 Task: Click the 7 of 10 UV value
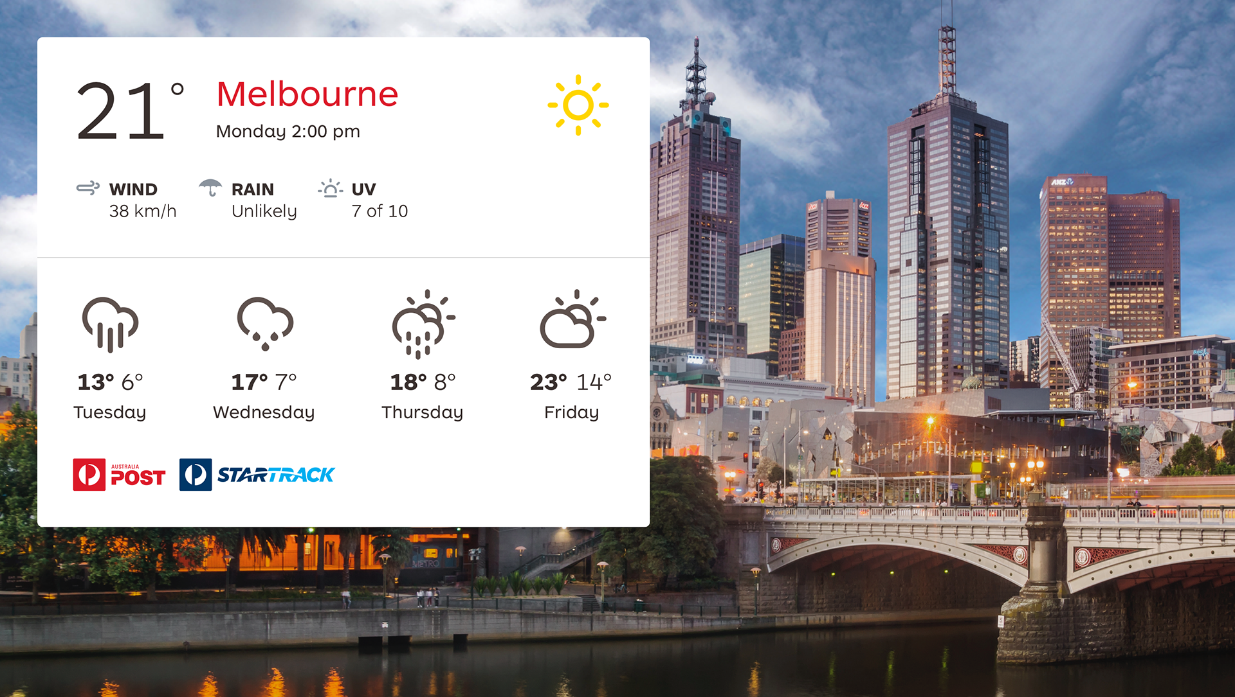click(x=380, y=211)
